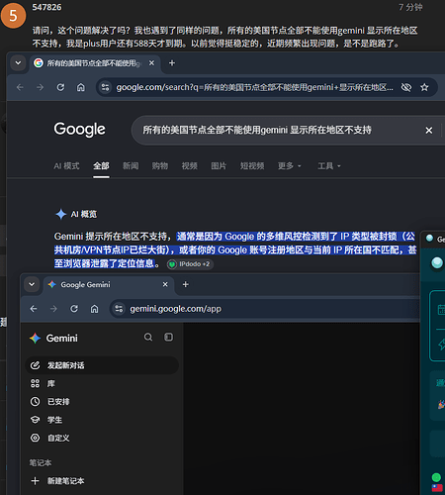Click the Google logo
The width and height of the screenshot is (445, 495).
coord(80,130)
